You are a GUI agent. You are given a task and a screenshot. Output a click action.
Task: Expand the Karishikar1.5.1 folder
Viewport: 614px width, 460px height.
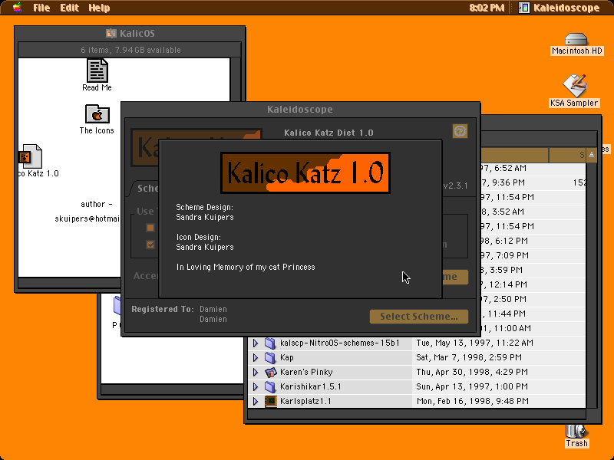[256, 386]
